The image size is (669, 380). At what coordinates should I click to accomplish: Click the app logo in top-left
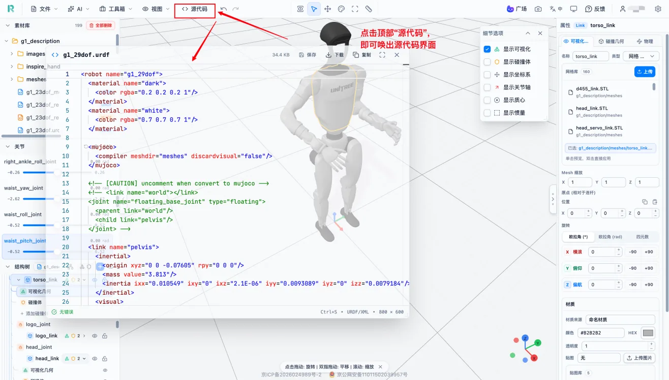tap(11, 9)
